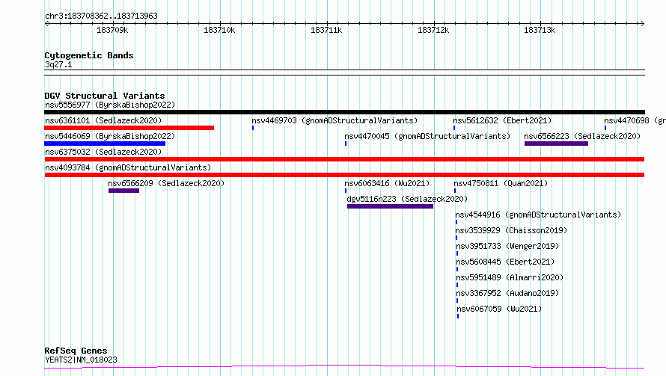The image size is (666, 376).
Task: Click the DGV Structural Variants track title
Action: (105, 96)
